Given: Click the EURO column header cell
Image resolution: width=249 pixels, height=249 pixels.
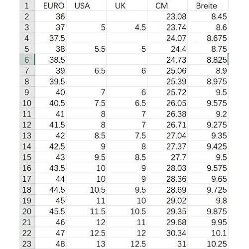Looking at the screenshot, I should (51, 5).
